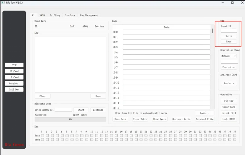Select the Simulate tab

pos(70,15)
